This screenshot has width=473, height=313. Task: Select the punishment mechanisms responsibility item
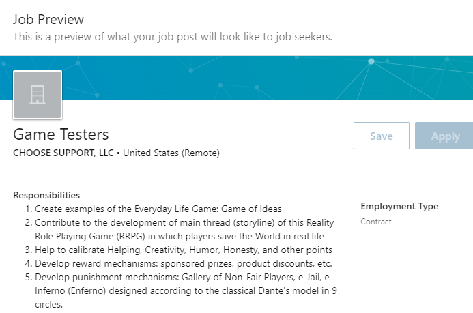pos(183,277)
